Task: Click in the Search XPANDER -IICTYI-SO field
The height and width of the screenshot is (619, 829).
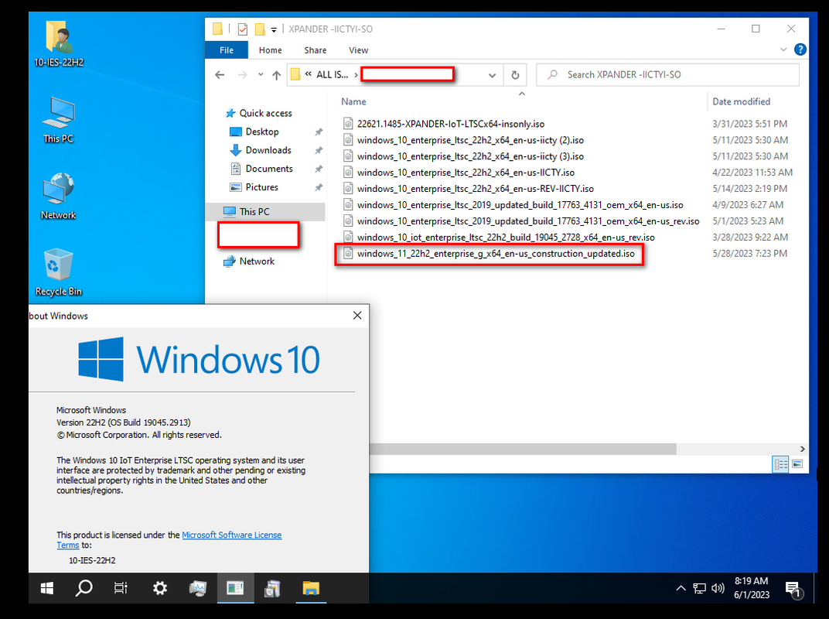Action: click(667, 75)
